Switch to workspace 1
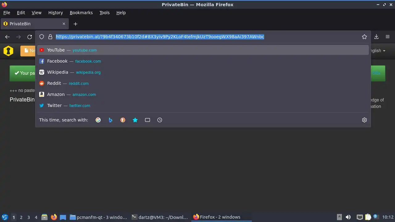This screenshot has height=222, width=395. click(x=14, y=217)
